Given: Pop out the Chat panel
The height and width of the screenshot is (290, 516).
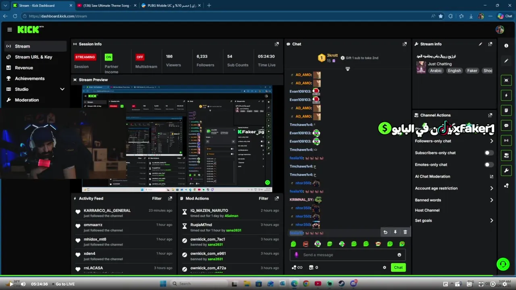Looking at the screenshot, I should (404, 44).
